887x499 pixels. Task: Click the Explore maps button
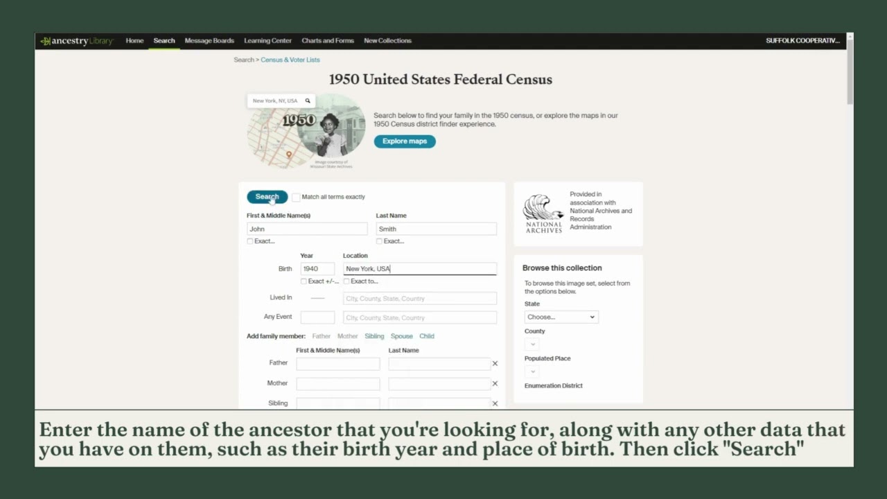[x=405, y=141]
